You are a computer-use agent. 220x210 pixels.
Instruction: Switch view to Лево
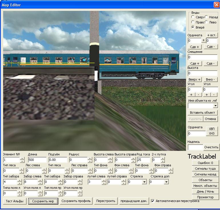point(207,22)
